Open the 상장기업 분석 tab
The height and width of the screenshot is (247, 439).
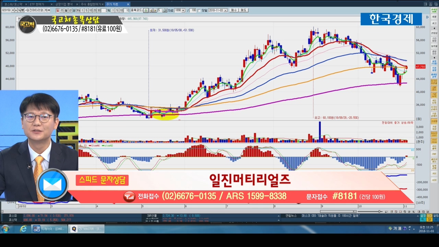(64, 4)
